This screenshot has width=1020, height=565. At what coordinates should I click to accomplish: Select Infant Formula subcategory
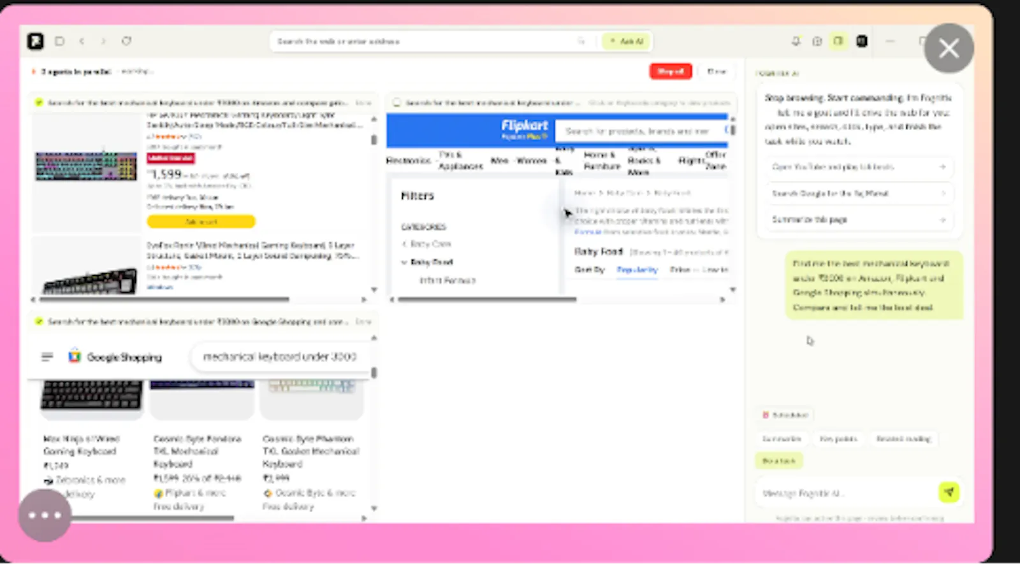click(448, 280)
